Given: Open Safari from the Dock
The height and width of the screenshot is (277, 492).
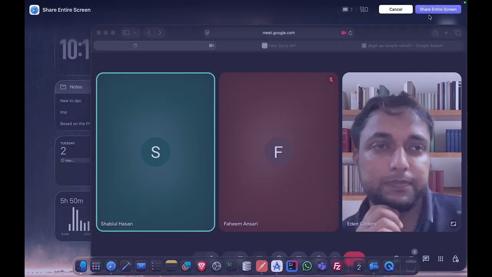Looking at the screenshot, I should point(111,266).
